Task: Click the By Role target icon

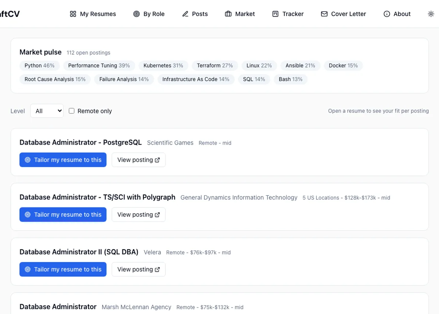Action: [x=136, y=14]
